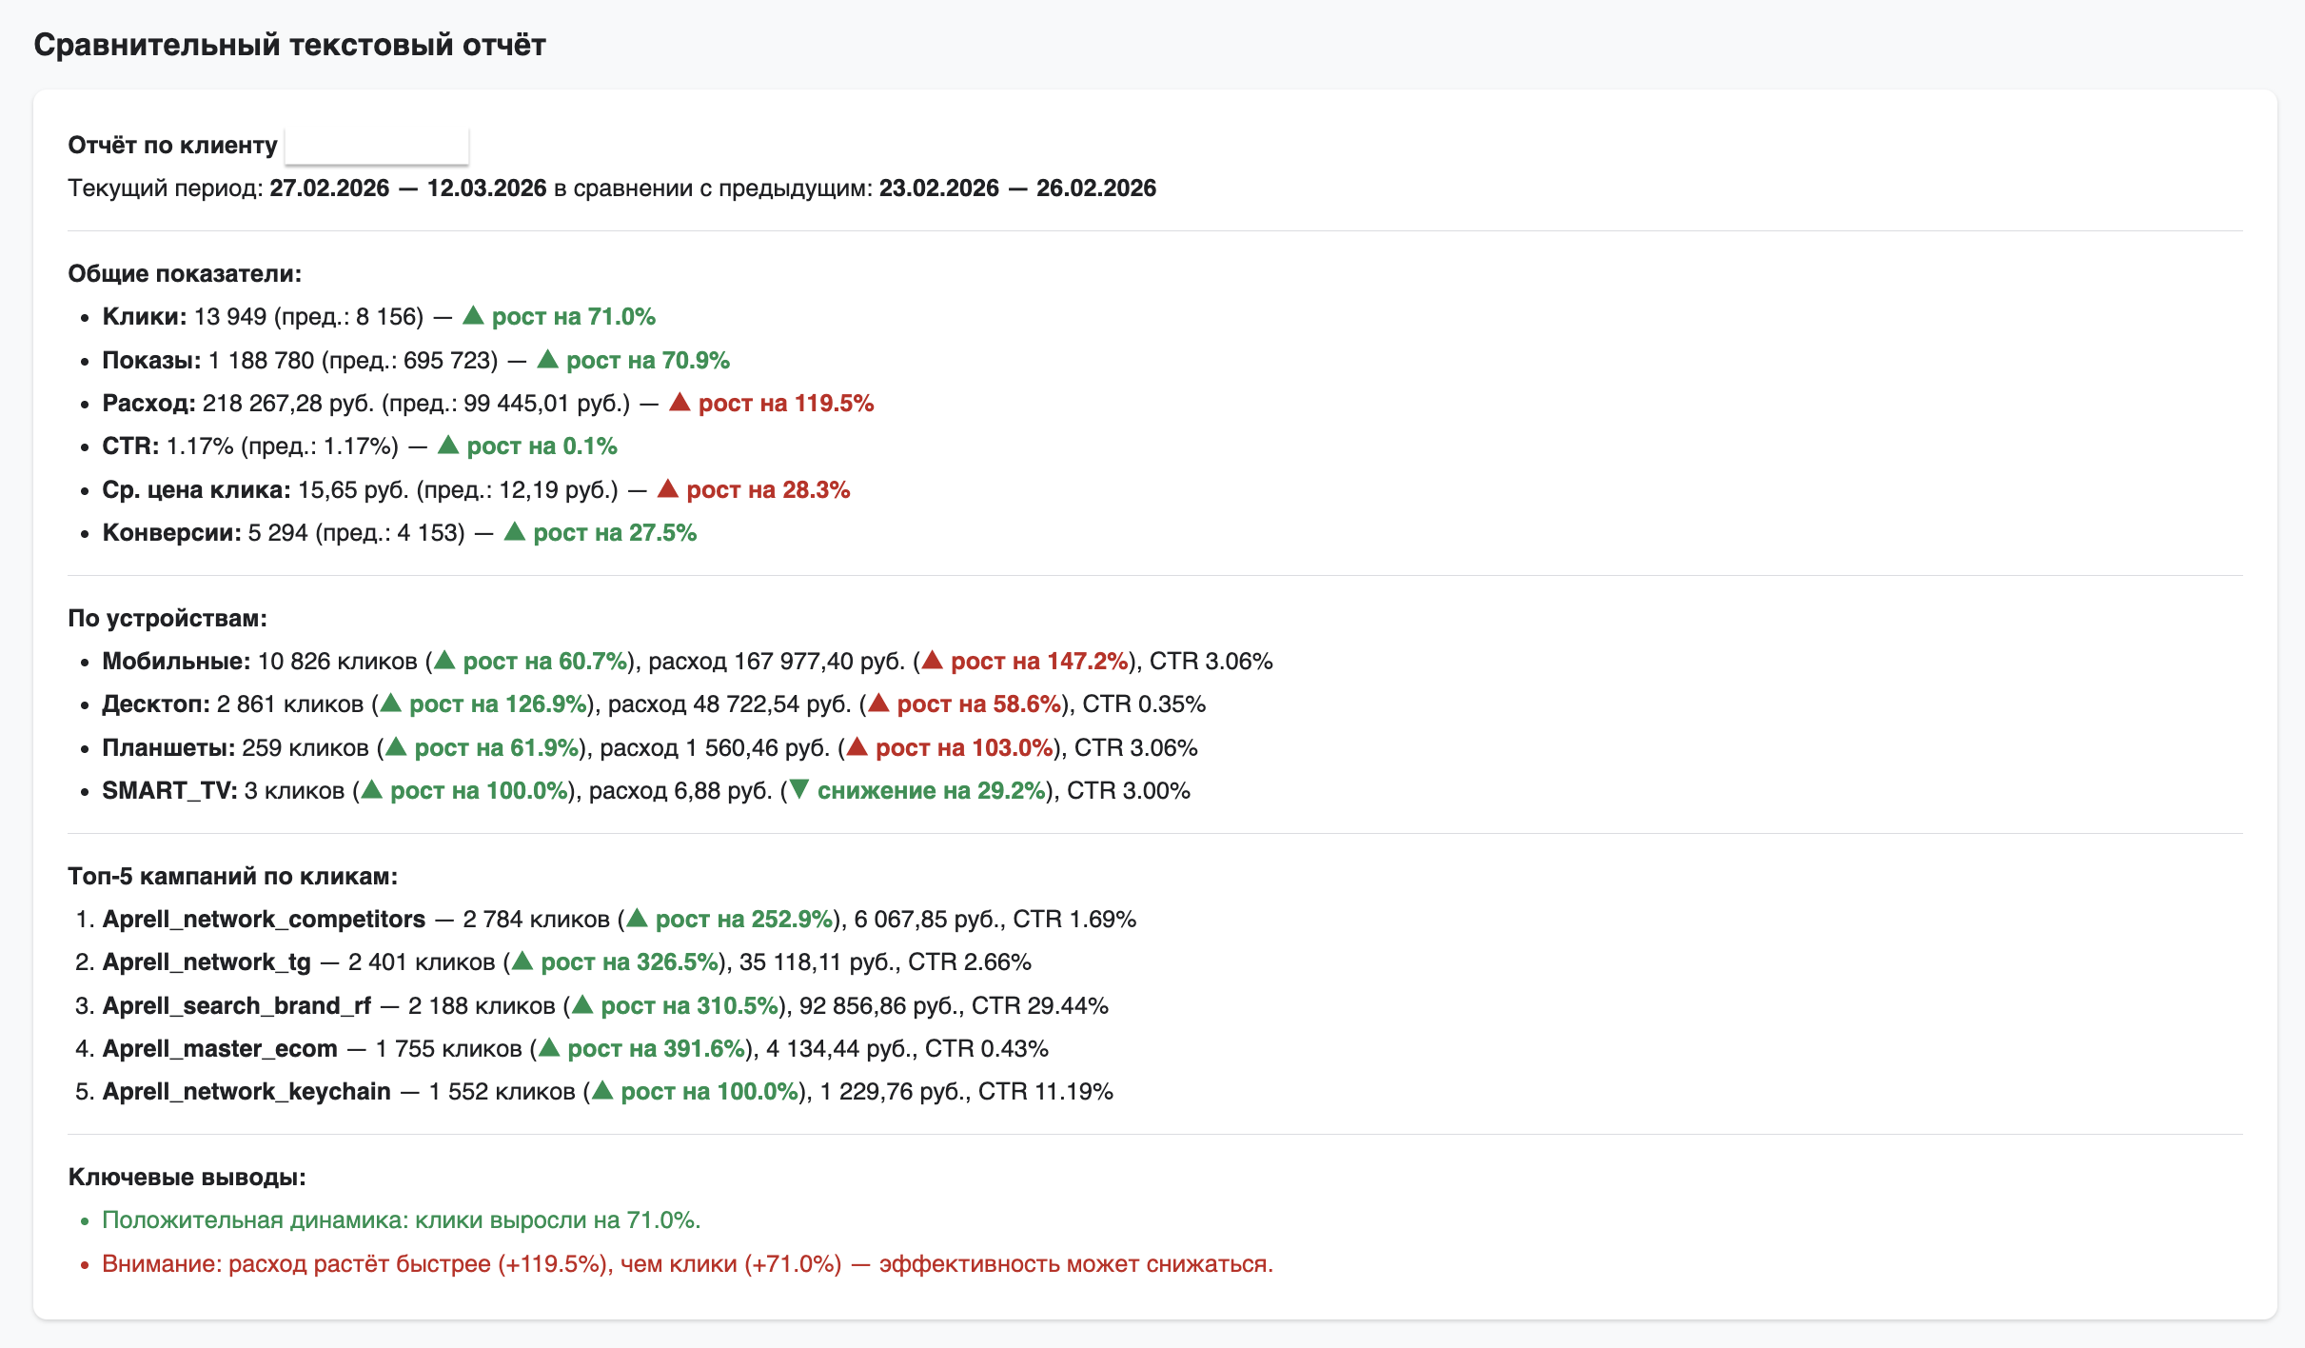Click the green down arrow for SMART_TV снижение
The image size is (2305, 1348).
[x=799, y=789]
